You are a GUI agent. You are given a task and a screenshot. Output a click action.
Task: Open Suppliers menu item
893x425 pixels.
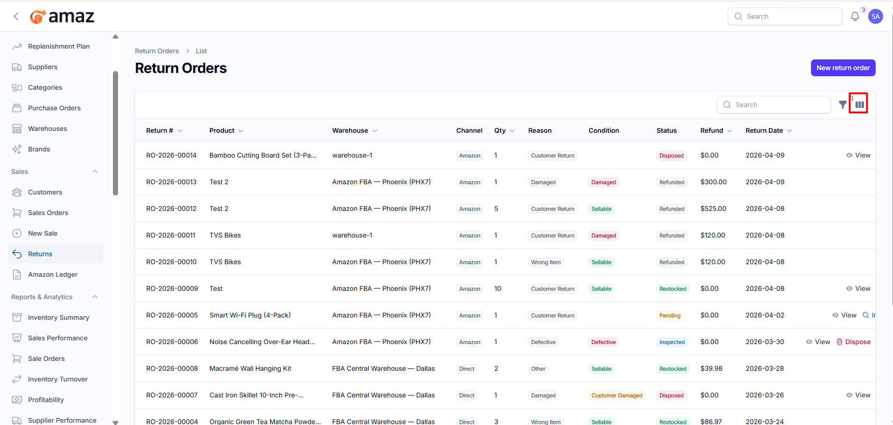(55, 67)
